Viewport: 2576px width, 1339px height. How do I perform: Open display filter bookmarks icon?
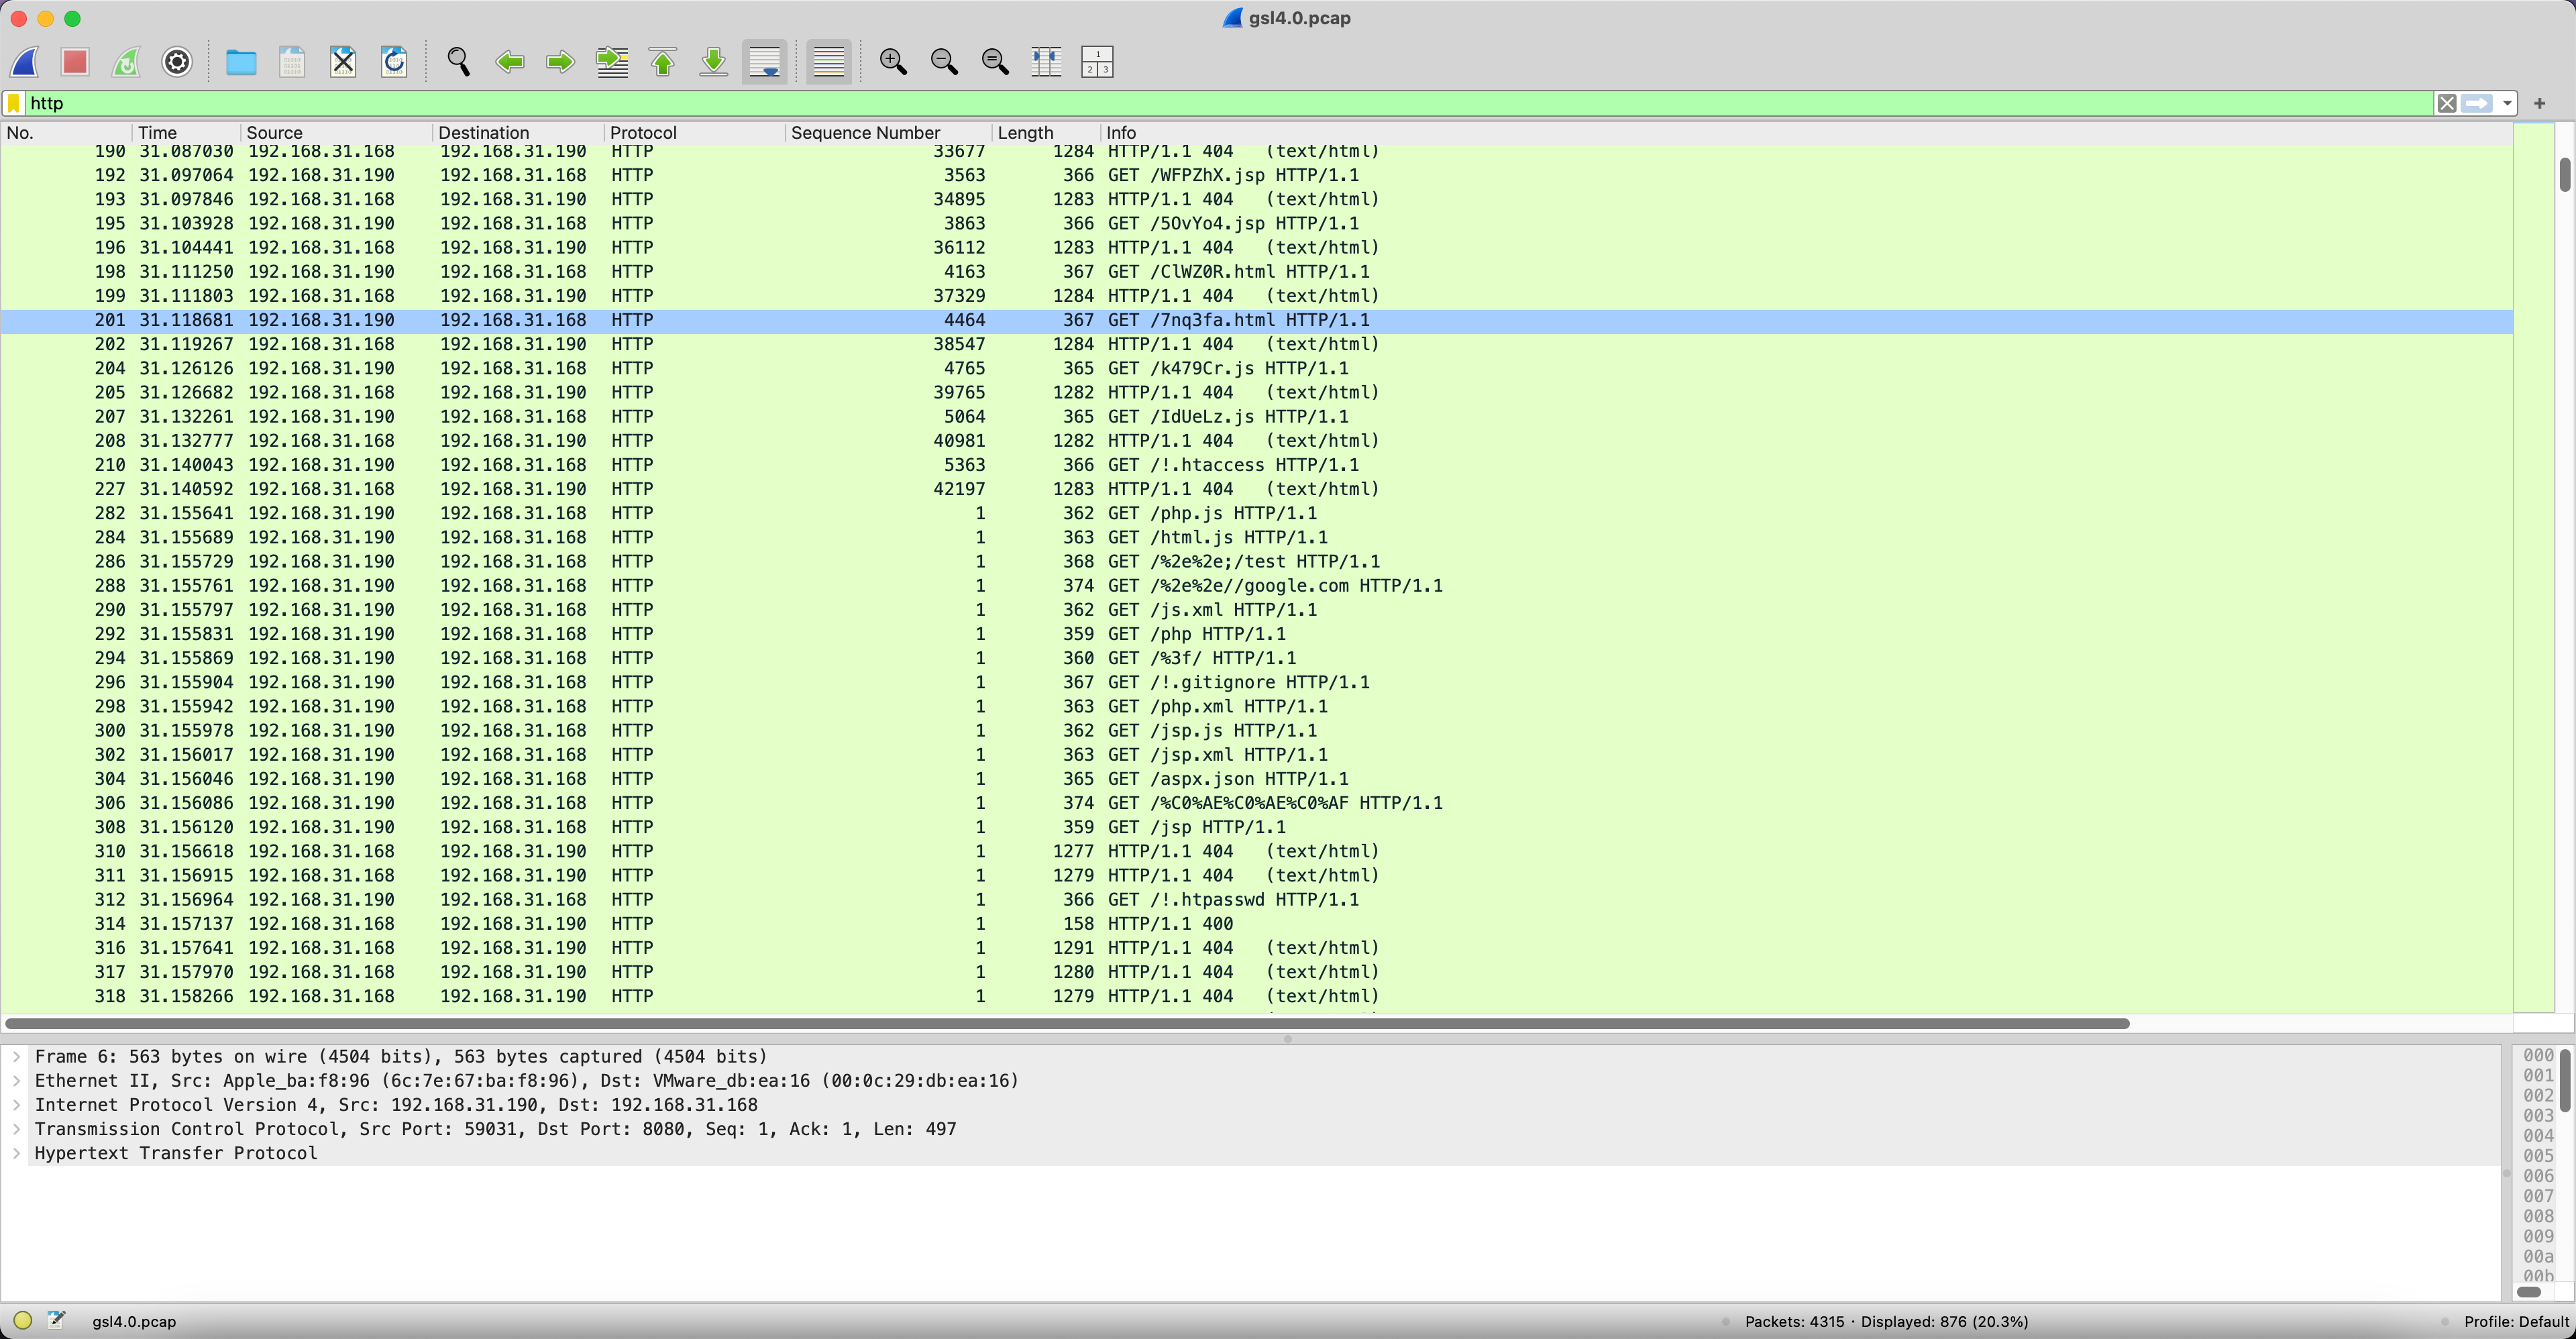click(x=14, y=103)
